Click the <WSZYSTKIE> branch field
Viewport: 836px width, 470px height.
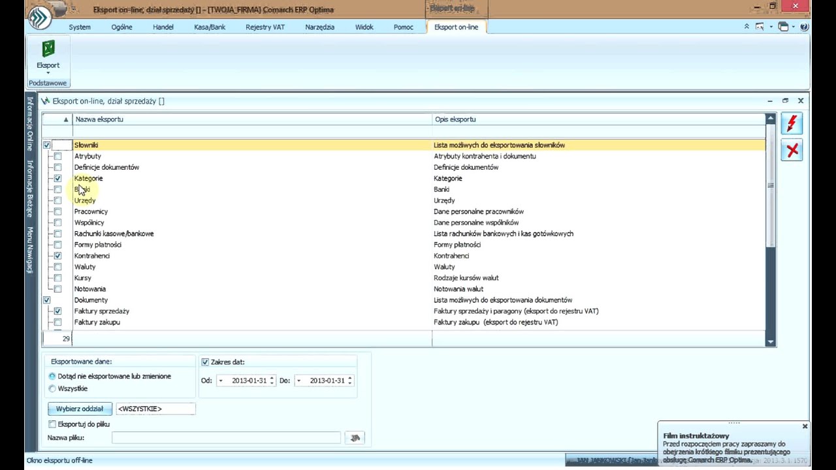click(155, 409)
